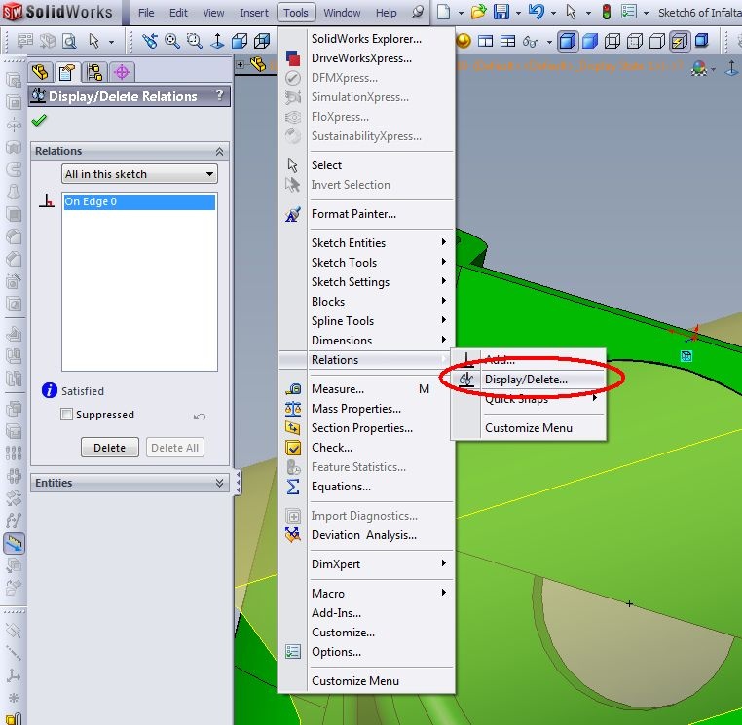
Task: Open the FeatureManager design tree tab
Action: pos(40,72)
